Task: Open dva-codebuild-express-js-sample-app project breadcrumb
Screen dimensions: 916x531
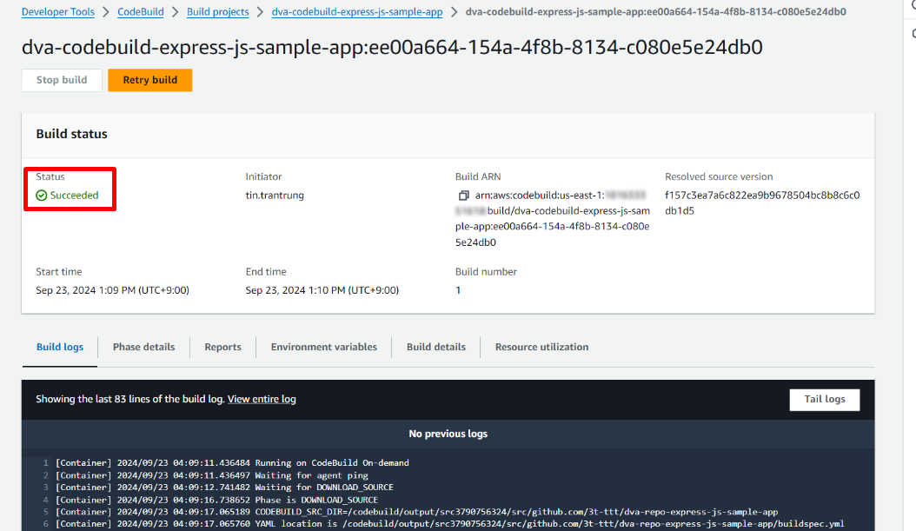Action: click(x=356, y=12)
